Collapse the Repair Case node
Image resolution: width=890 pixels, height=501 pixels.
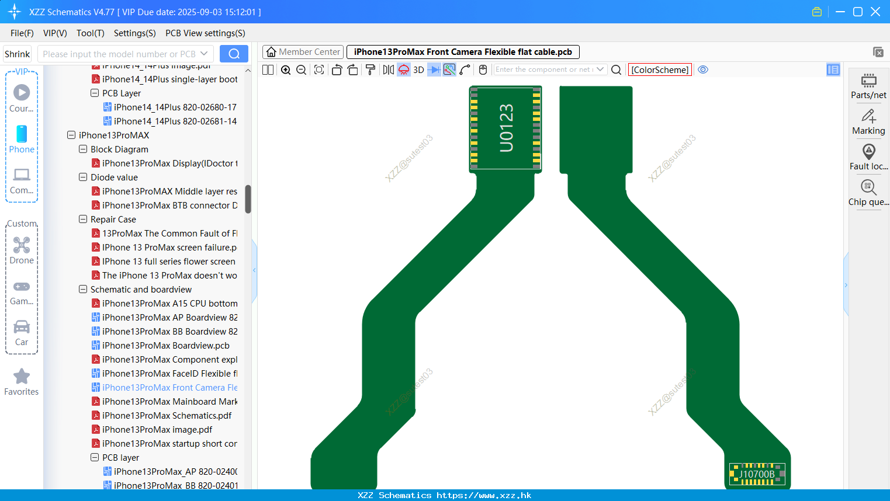click(x=83, y=219)
